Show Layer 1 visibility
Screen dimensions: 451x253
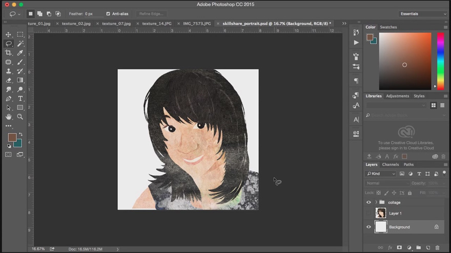tap(368, 214)
